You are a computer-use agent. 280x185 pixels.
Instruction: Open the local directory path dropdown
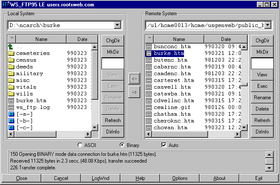[117, 25]
